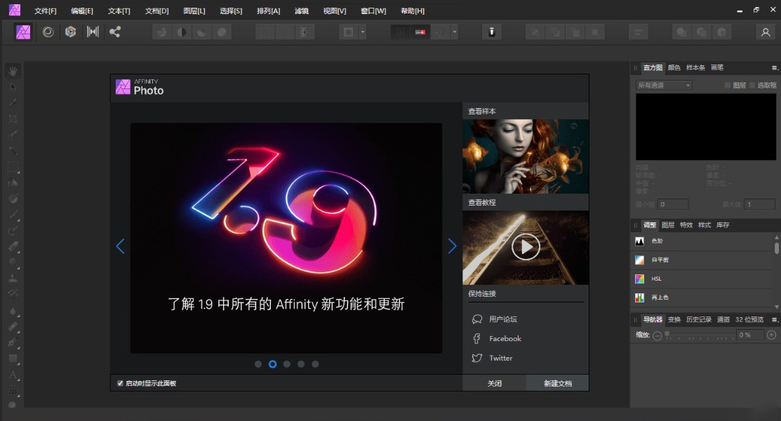Select the Clone stamp tool
The image size is (781, 421).
tap(13, 278)
